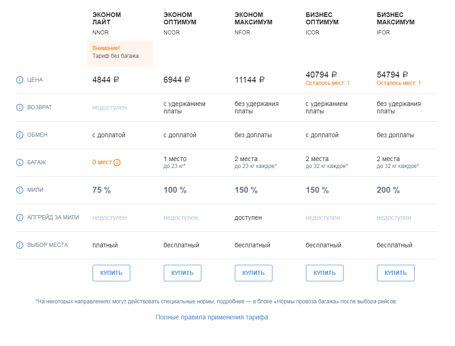The width and height of the screenshot is (455, 346).
Task: Click the info icon beside ОБМЕН
Action: click(x=19, y=135)
